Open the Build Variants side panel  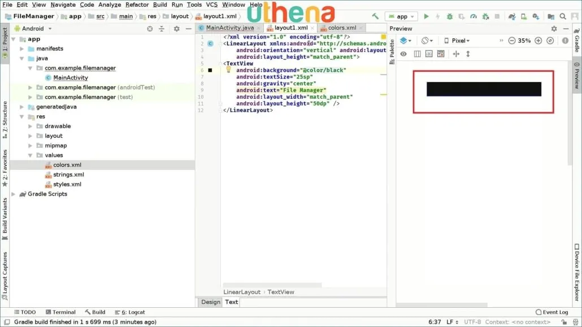(x=5, y=219)
